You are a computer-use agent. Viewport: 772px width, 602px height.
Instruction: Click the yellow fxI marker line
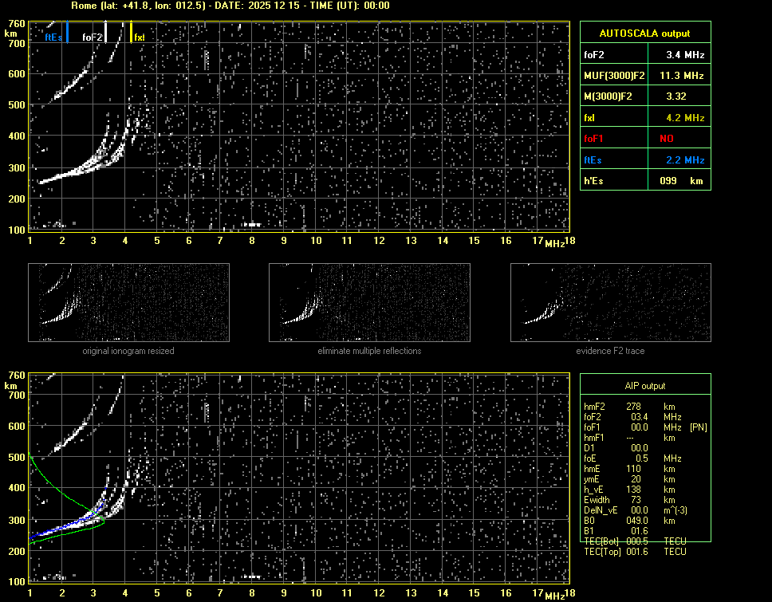pos(131,33)
